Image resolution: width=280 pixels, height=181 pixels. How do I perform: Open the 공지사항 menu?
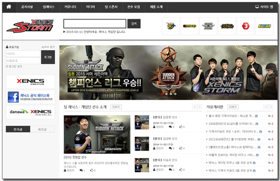coord(27,7)
